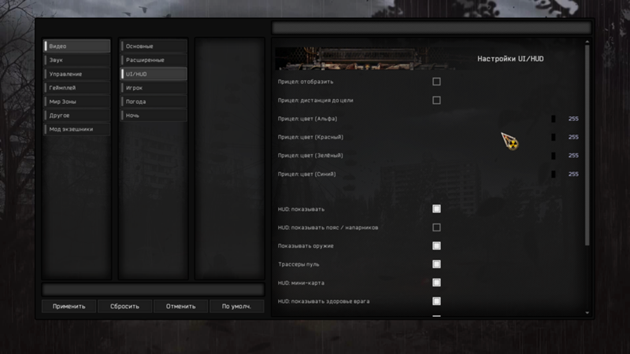Toggle the HUD: мини-карта checkbox
Viewport: 630px width, 354px height.
(436, 282)
